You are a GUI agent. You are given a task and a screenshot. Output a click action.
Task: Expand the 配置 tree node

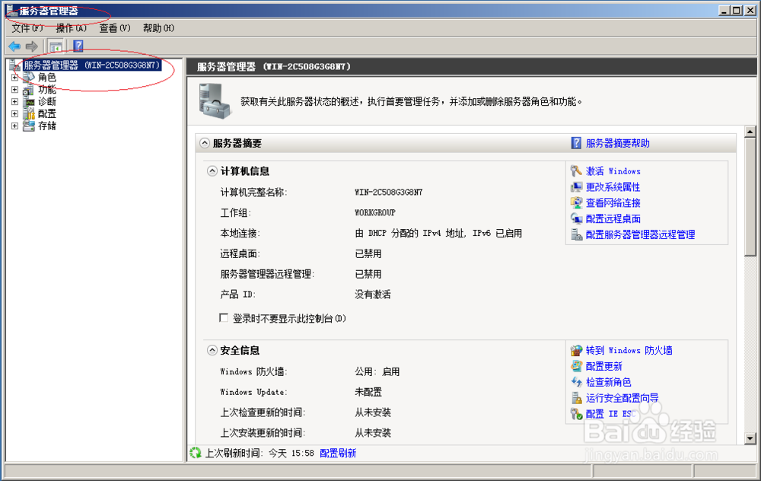pyautogui.click(x=14, y=113)
